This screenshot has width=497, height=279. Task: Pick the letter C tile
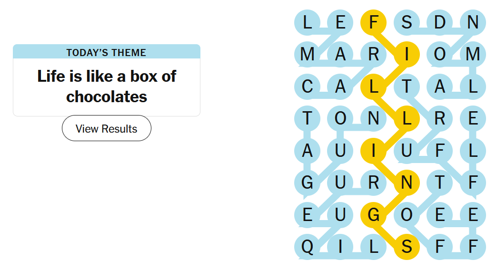pyautogui.click(x=307, y=87)
